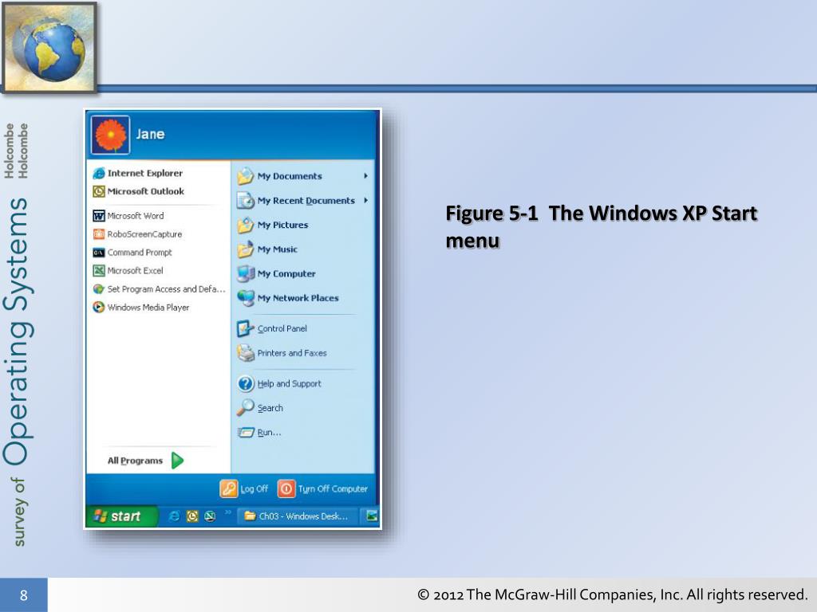
Task: Click the RoboScreenCapture icon
Action: 98,234
